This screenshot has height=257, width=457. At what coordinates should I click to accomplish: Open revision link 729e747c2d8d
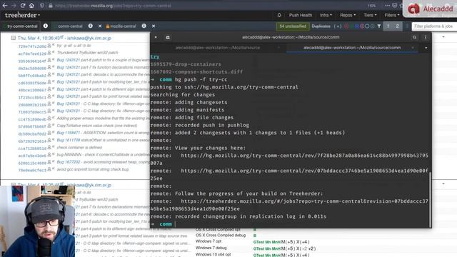[x=32, y=46]
